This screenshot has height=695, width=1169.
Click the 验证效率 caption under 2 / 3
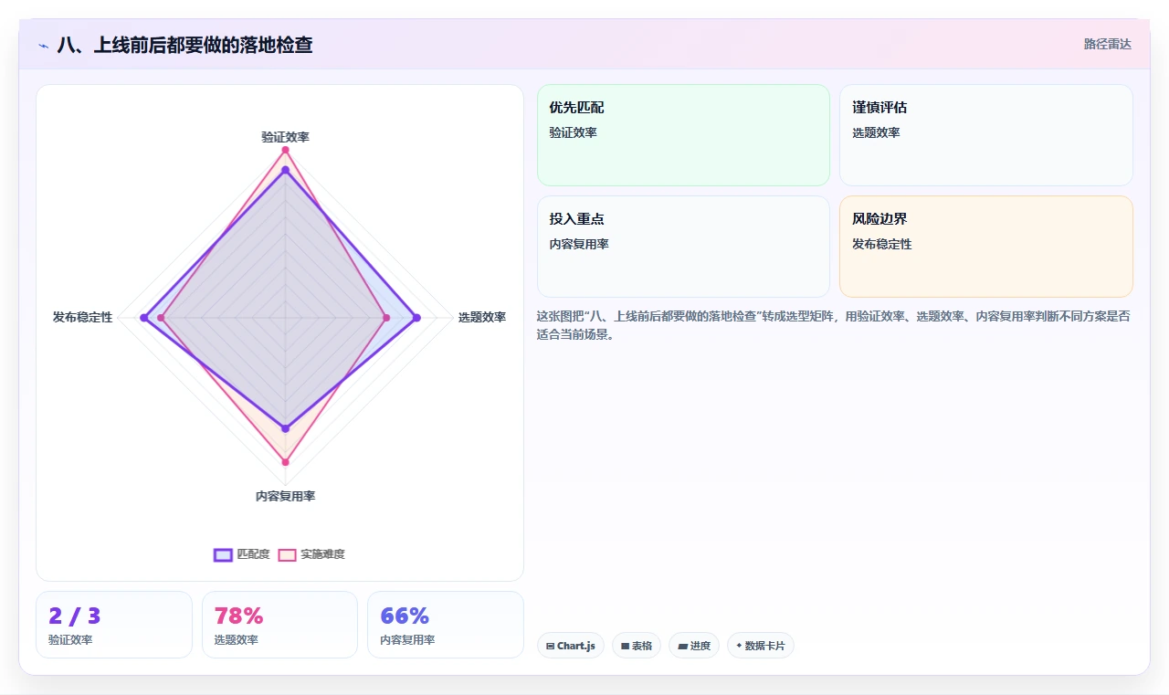[x=70, y=640]
